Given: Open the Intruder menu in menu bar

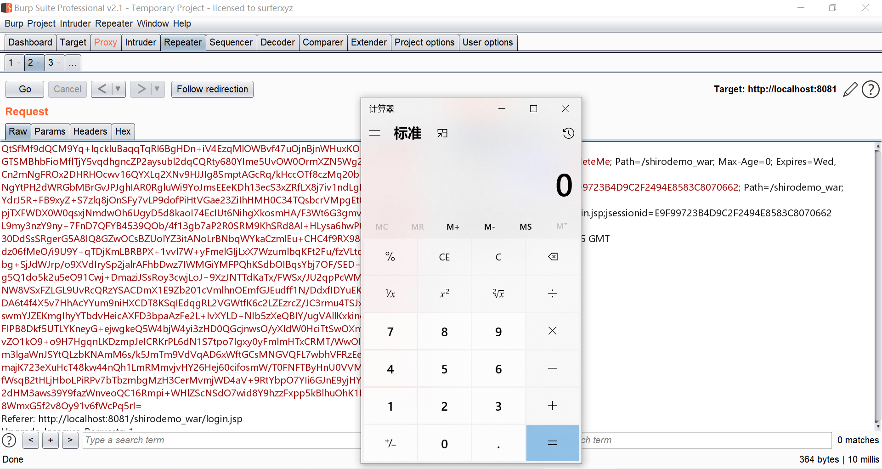Looking at the screenshot, I should 75,23.
